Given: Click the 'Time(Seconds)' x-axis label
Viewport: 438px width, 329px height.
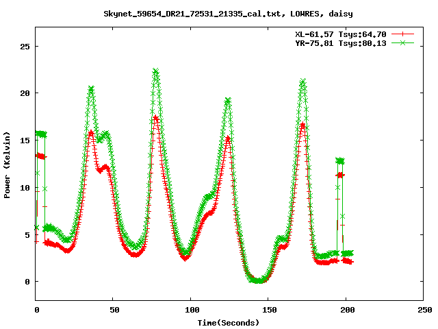Looking at the screenshot, I should point(228,323).
